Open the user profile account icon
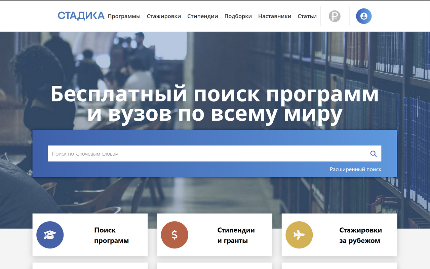 364,16
